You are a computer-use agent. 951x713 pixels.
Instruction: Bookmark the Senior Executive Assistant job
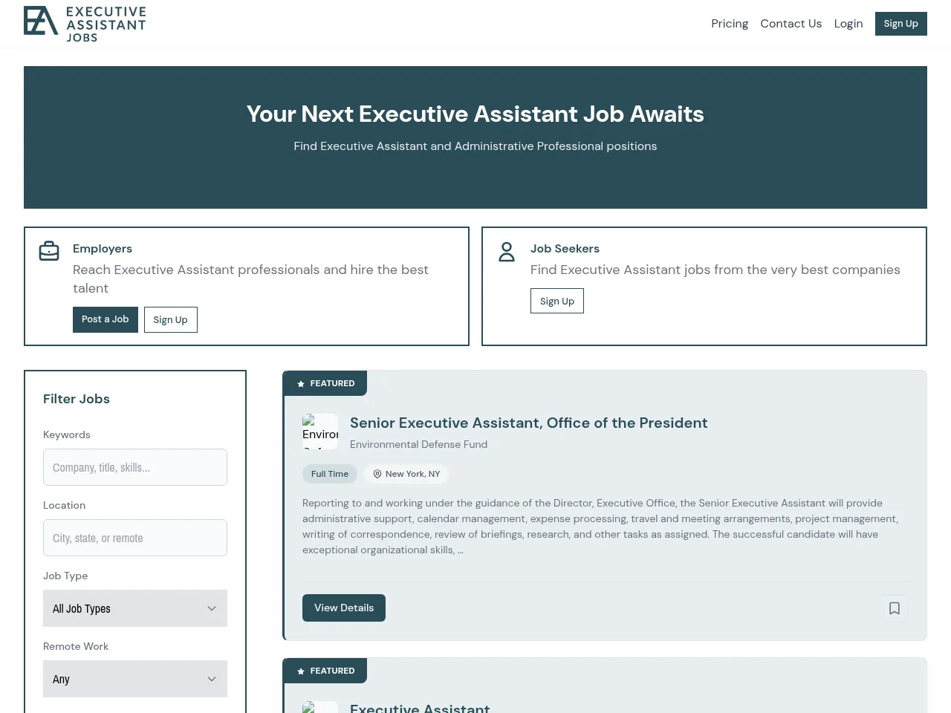click(x=895, y=608)
